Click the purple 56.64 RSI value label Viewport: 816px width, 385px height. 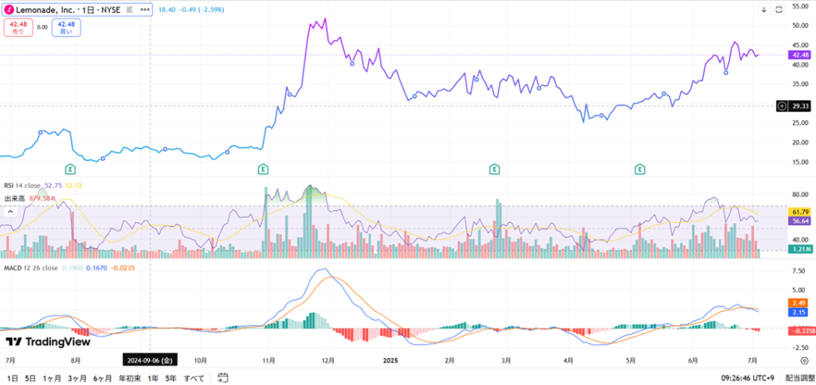[x=798, y=221]
